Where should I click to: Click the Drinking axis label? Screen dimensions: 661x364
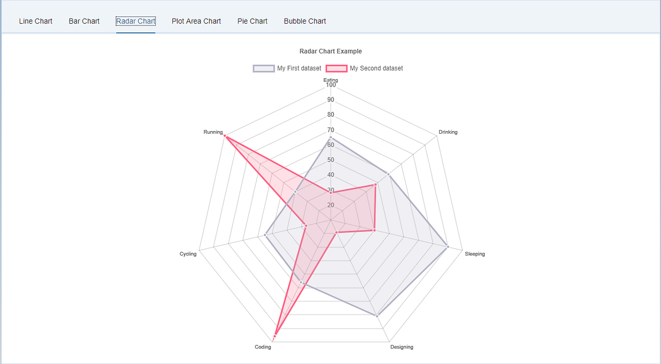(448, 132)
